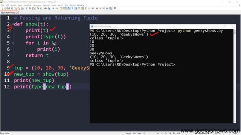Click the Open file toolbar icon

(x=5, y=8)
